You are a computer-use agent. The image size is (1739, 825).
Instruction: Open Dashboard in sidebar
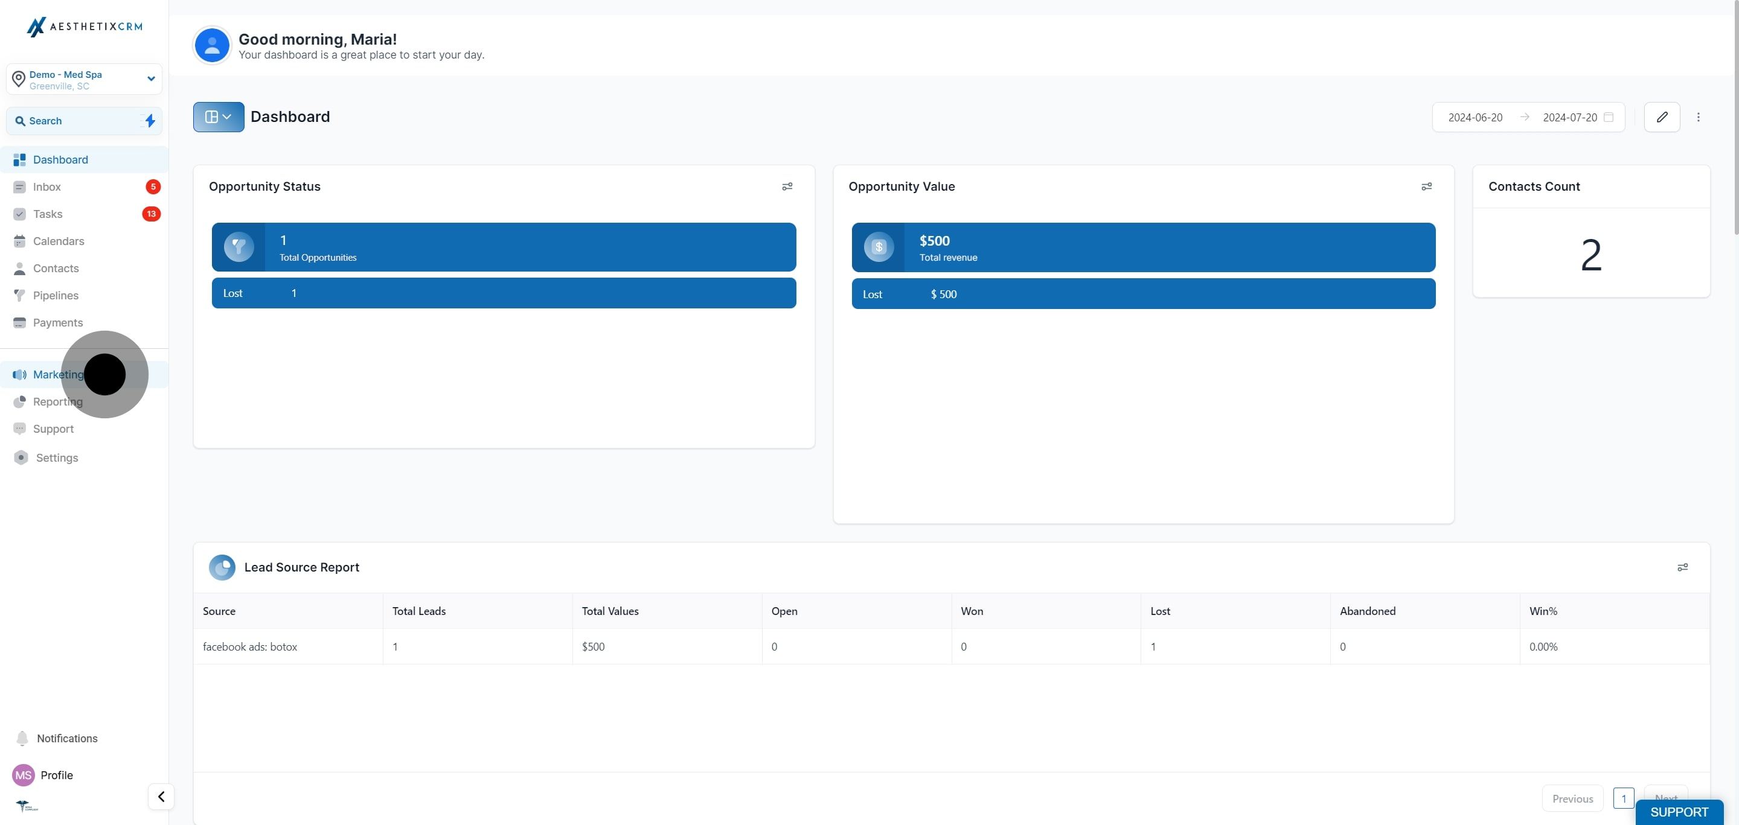click(x=85, y=160)
